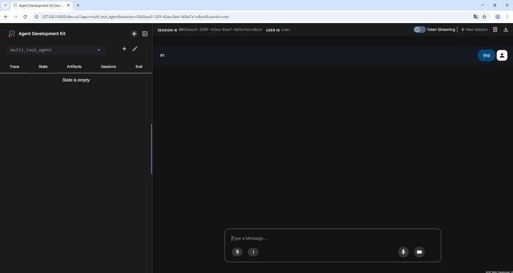The image size is (513, 273).
Task: Click the pencil edit icon
Action: click(x=135, y=49)
